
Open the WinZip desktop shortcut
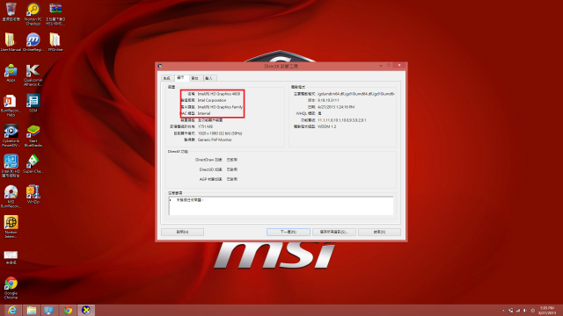[x=33, y=195]
